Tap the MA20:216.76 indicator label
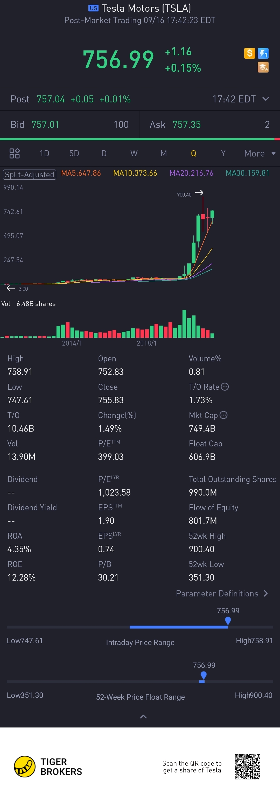 click(191, 173)
